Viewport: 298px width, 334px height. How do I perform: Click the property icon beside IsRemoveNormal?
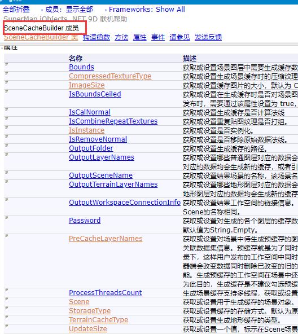[6, 137]
